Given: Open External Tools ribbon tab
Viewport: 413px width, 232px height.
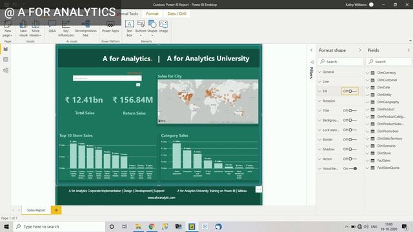Looking at the screenshot, I should click(128, 14).
